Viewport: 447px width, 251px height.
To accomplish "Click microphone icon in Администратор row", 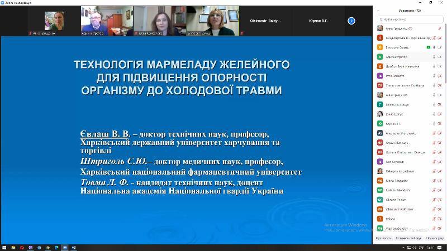I will tap(434, 57).
